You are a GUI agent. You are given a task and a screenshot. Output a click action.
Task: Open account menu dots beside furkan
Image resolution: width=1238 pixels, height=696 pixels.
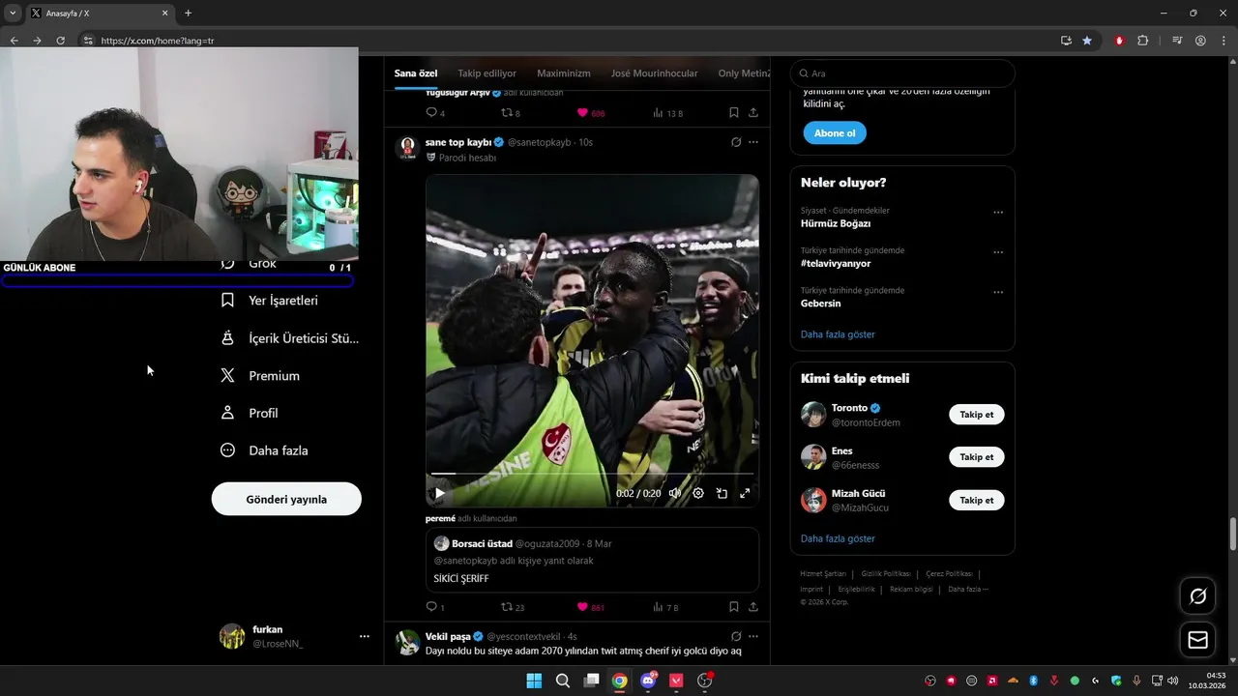pyautogui.click(x=365, y=636)
